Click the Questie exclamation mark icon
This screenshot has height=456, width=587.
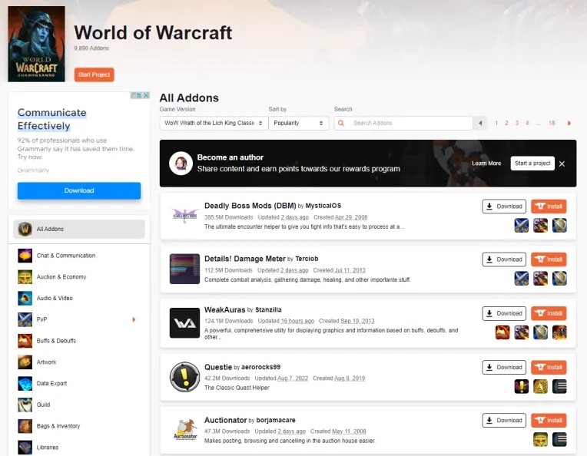(184, 376)
